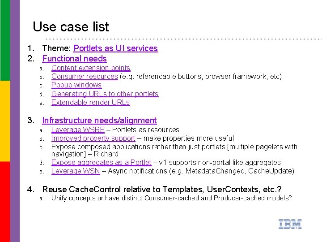Open the Extendable render URLs link
Image resolution: width=322 pixels, height=242 pixels.
click(x=90, y=102)
